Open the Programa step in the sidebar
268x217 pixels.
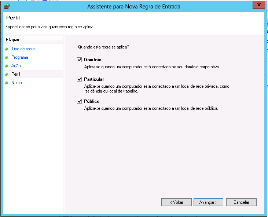point(19,57)
